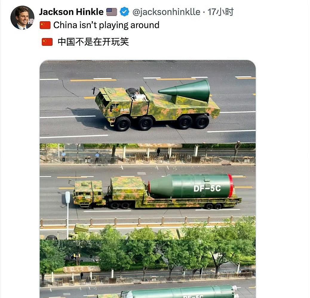
Task: Open Jackson Hinkle's profile avatar
Action: pos(22,18)
